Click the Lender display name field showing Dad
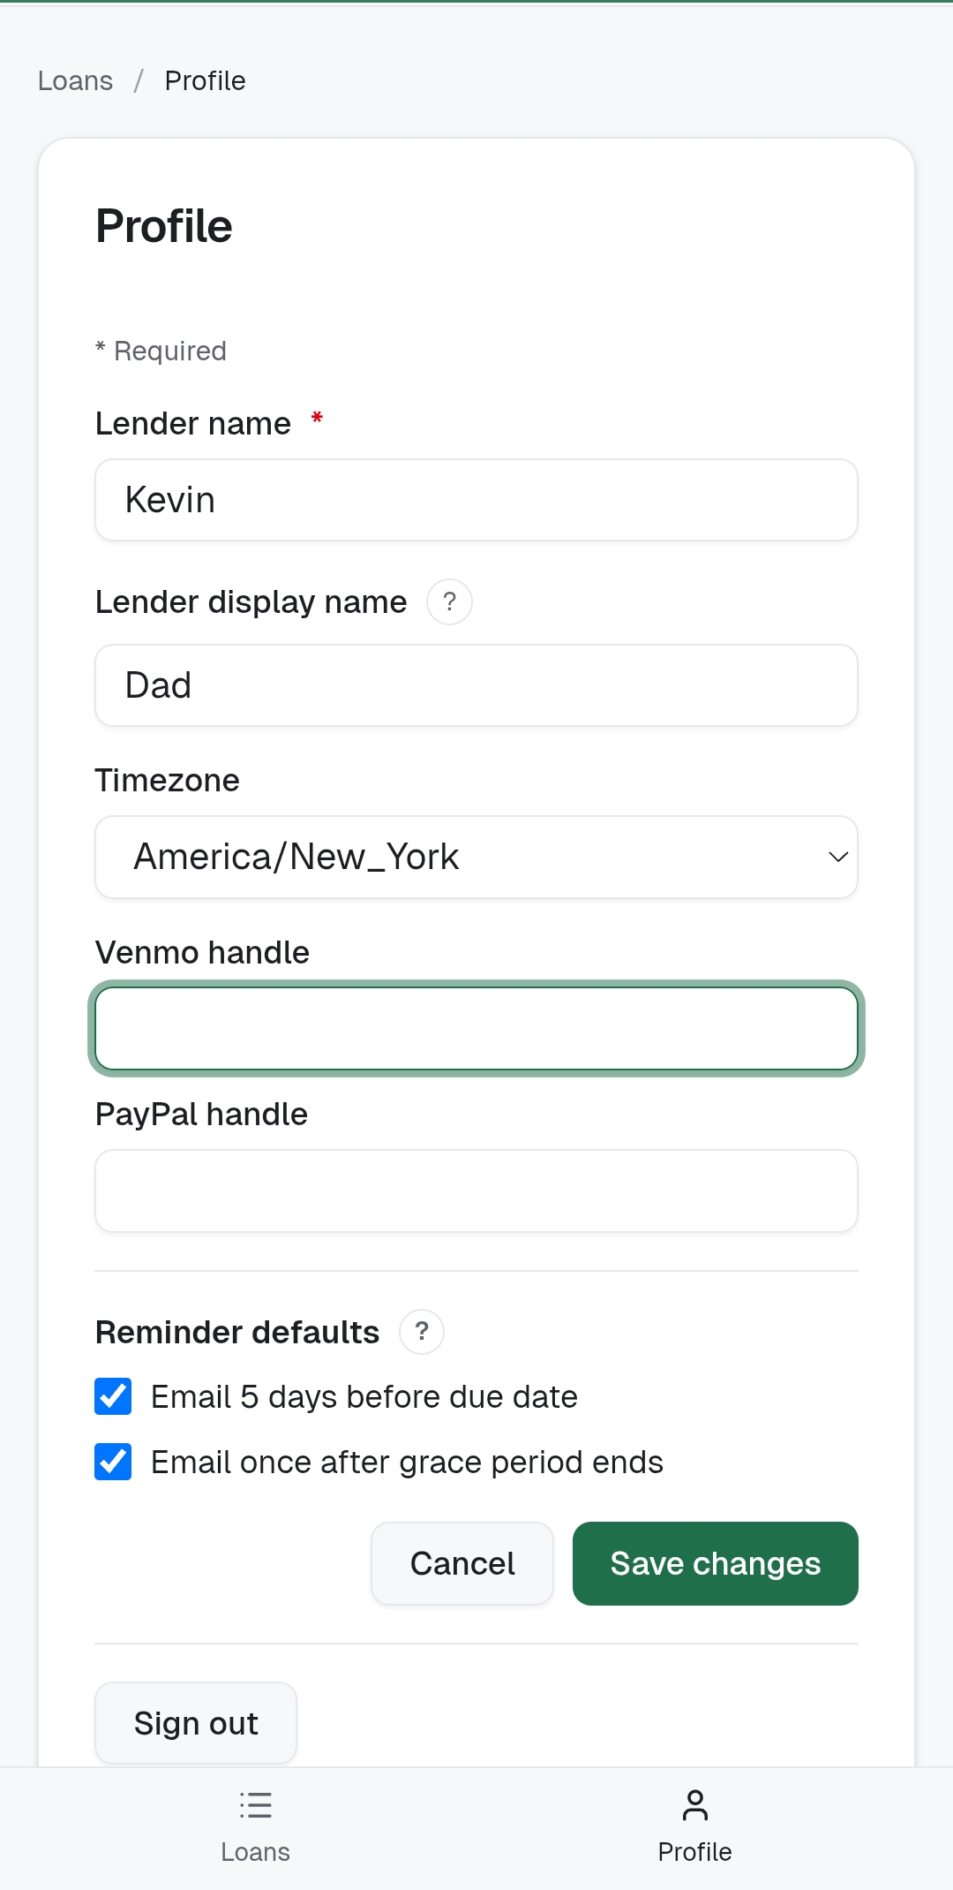Image resolution: width=953 pixels, height=1890 pixels. [476, 684]
